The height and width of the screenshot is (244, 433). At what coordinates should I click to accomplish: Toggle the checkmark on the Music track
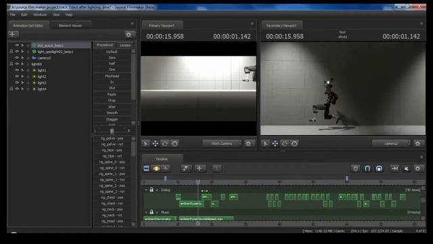(x=157, y=212)
